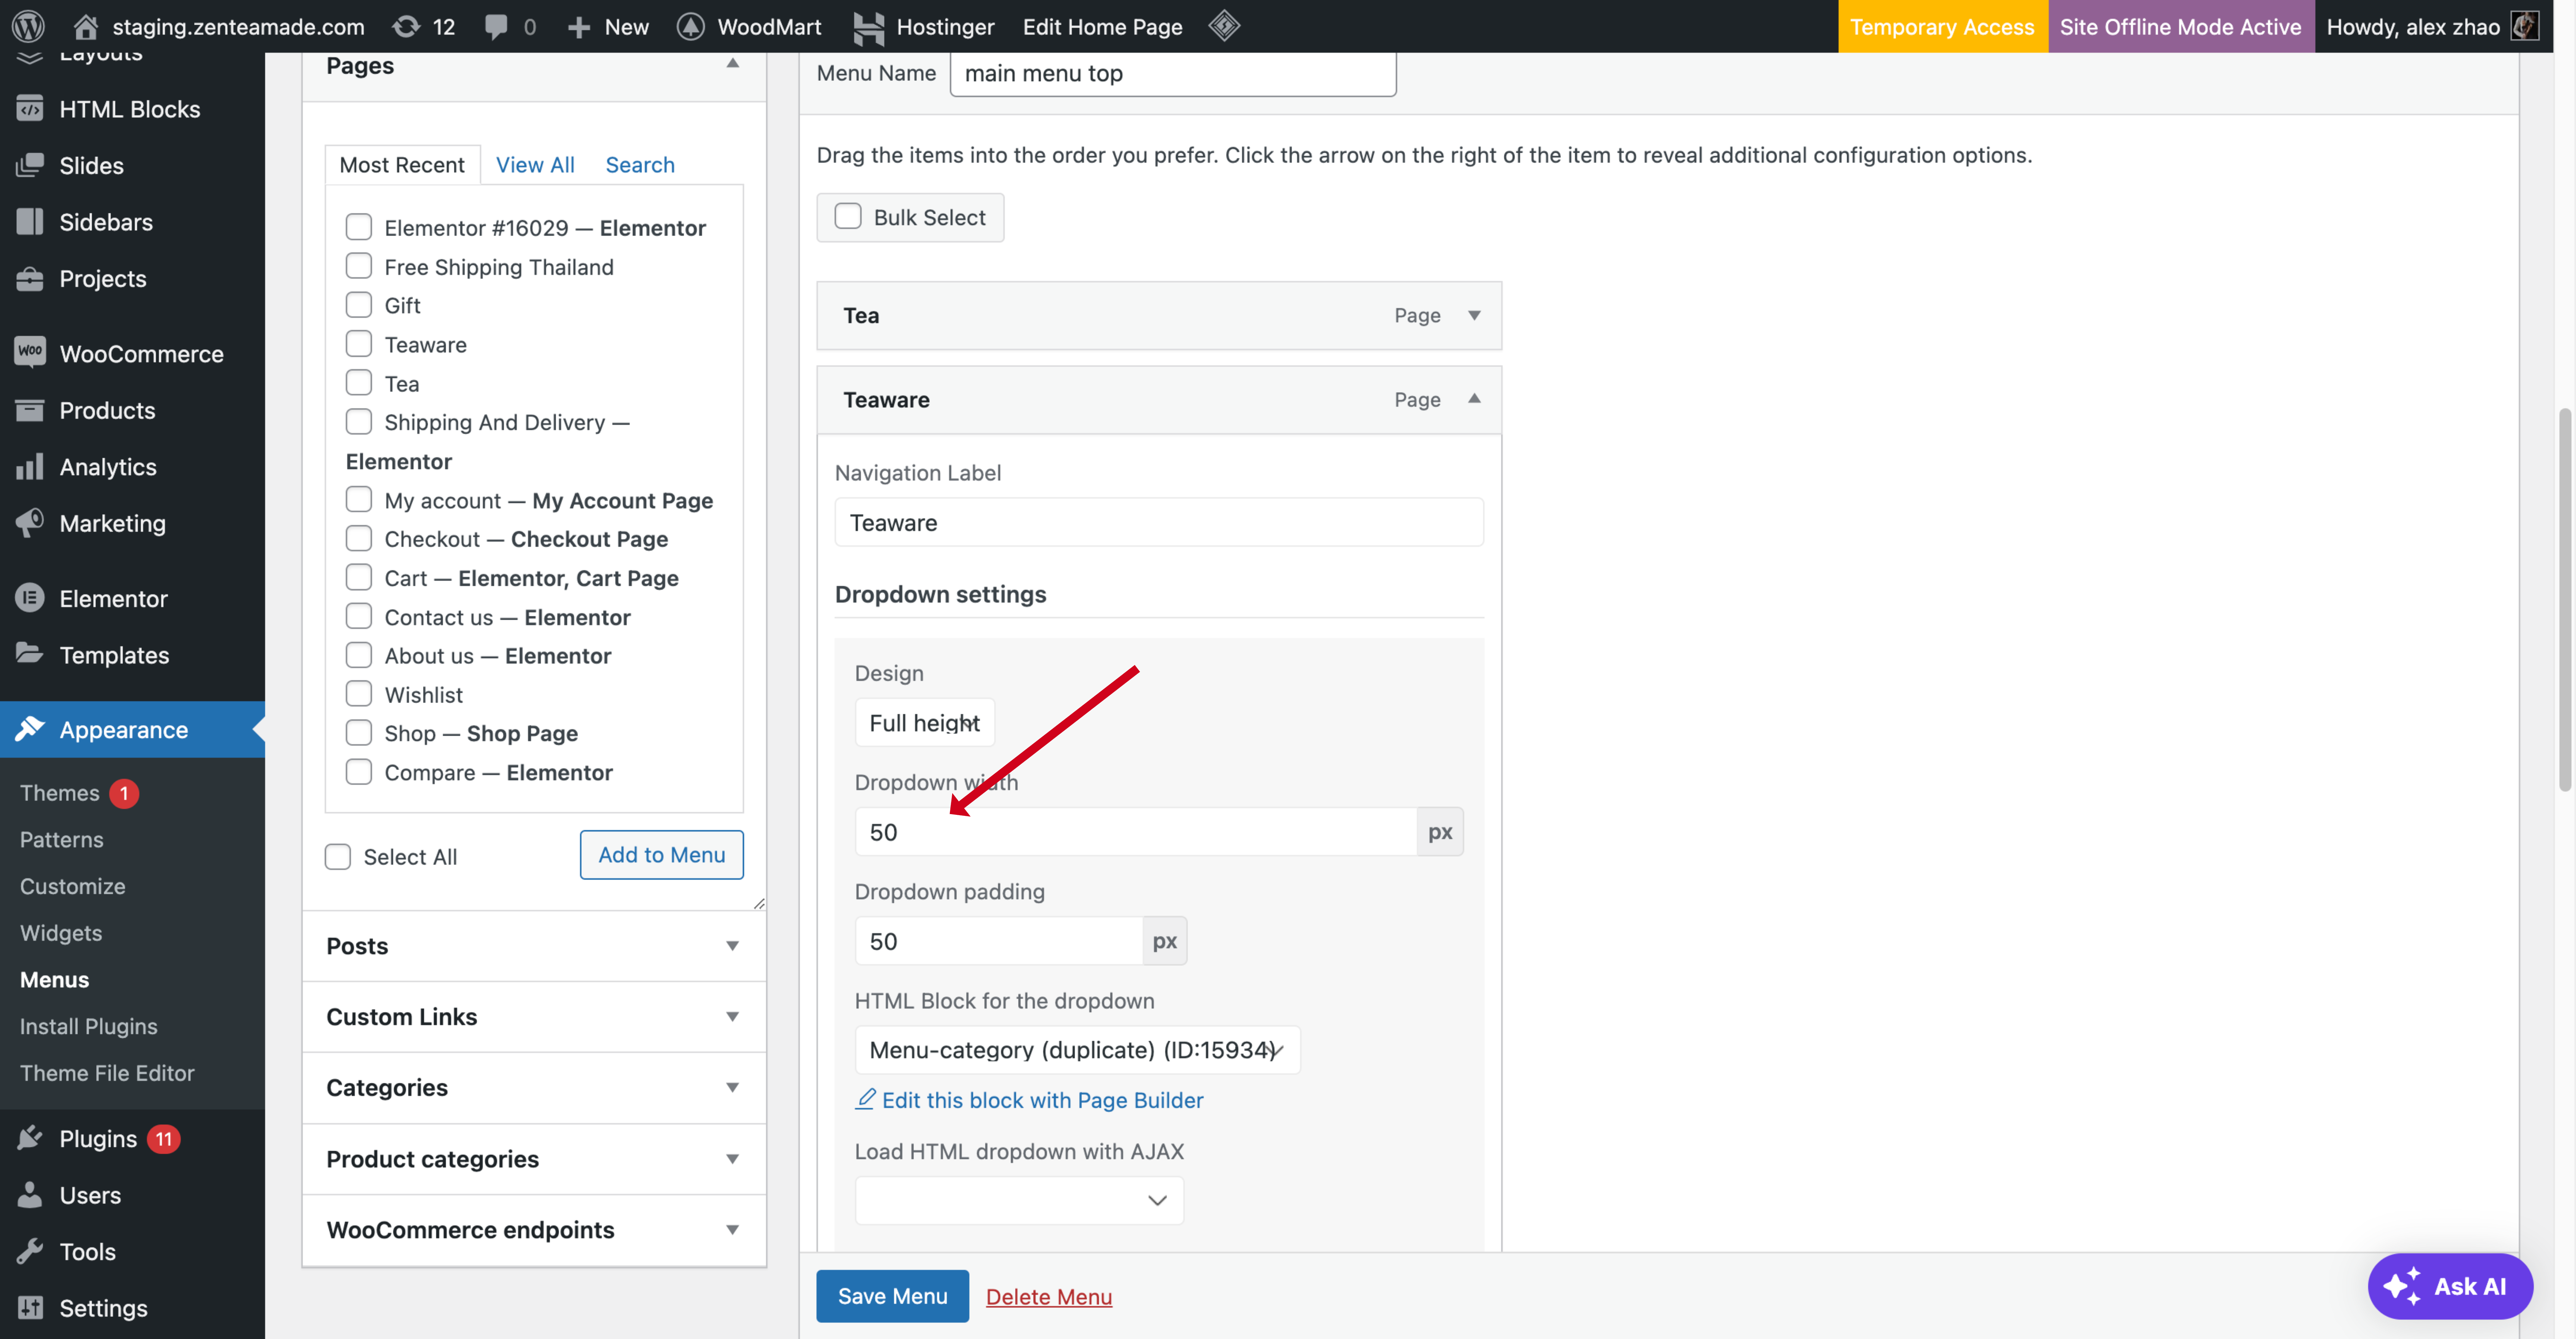
Task: Open the WooCommerce sidebar icon
Action: coord(30,352)
